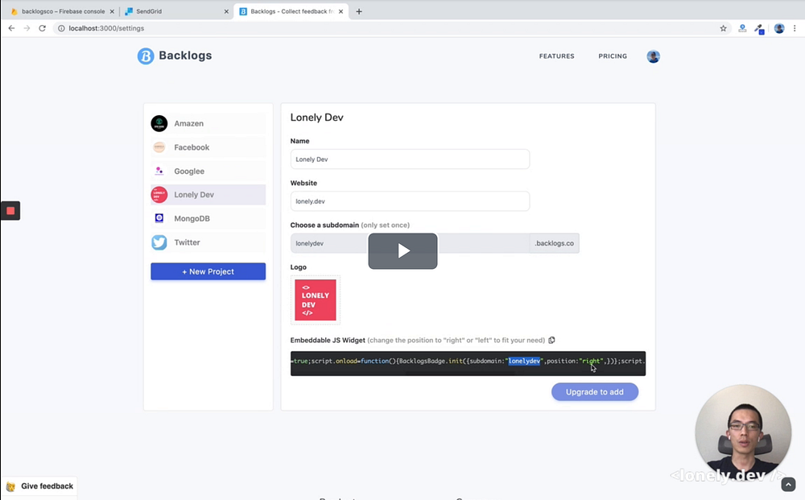Click the + New Project button
805x500 pixels.
(x=208, y=271)
